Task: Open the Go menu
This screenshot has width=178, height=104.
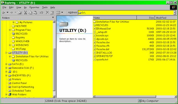Action: pos(25,7)
